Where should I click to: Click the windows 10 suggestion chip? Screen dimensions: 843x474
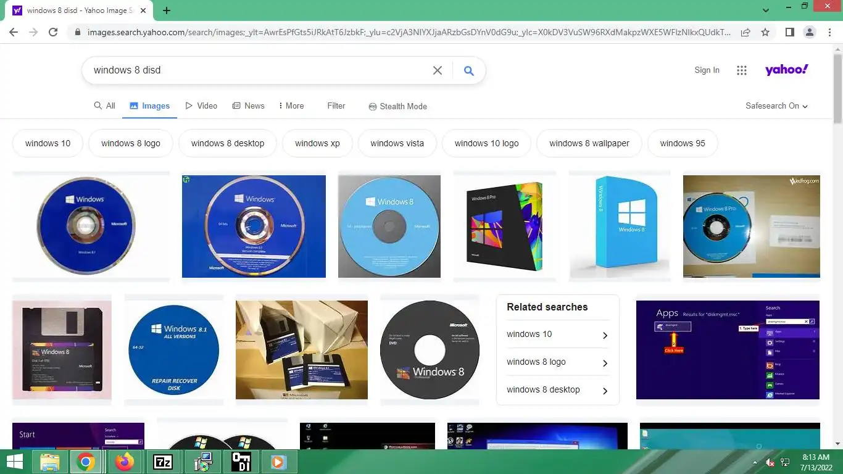click(48, 143)
